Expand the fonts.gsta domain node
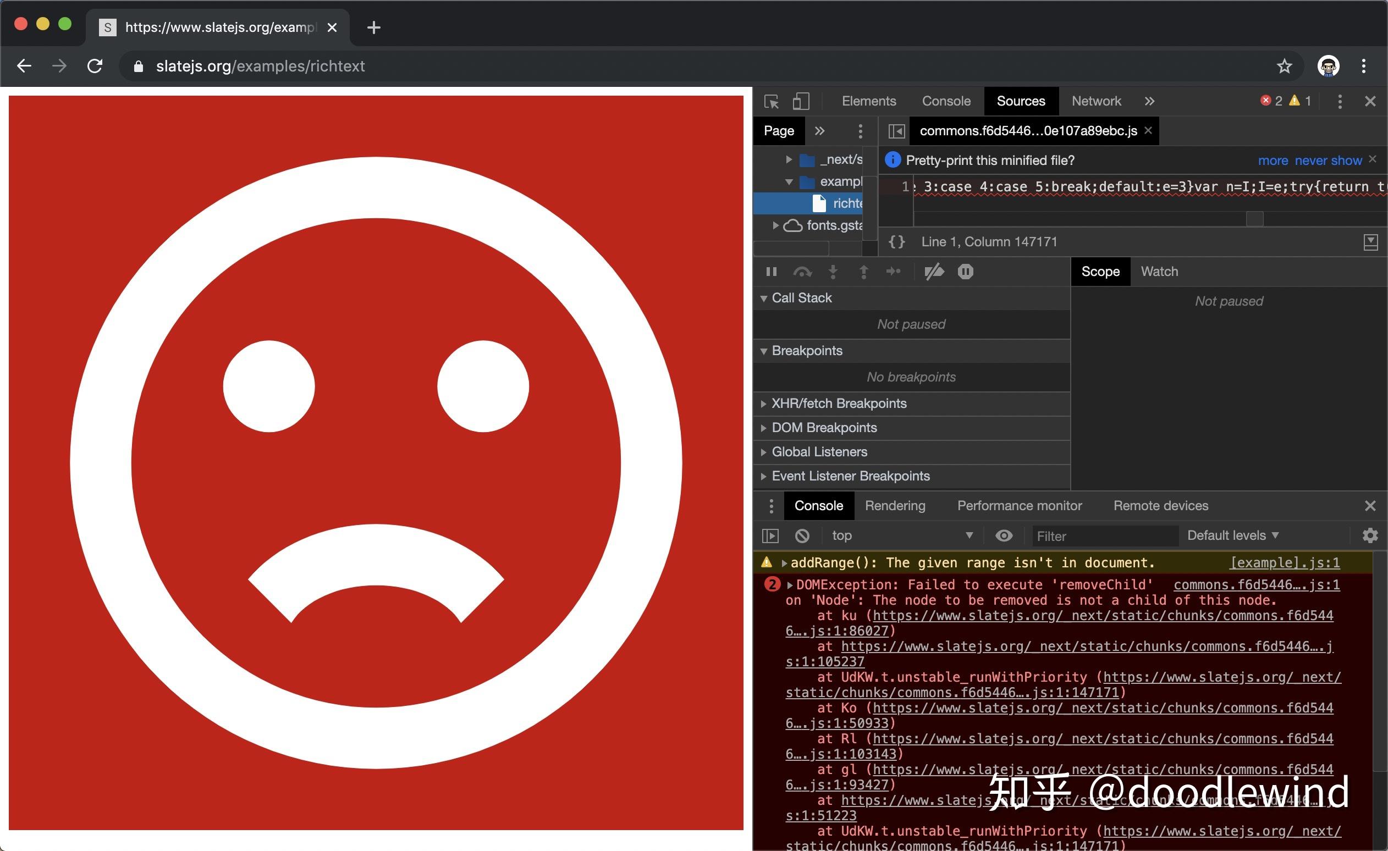Image resolution: width=1388 pixels, height=851 pixels. 776,225
